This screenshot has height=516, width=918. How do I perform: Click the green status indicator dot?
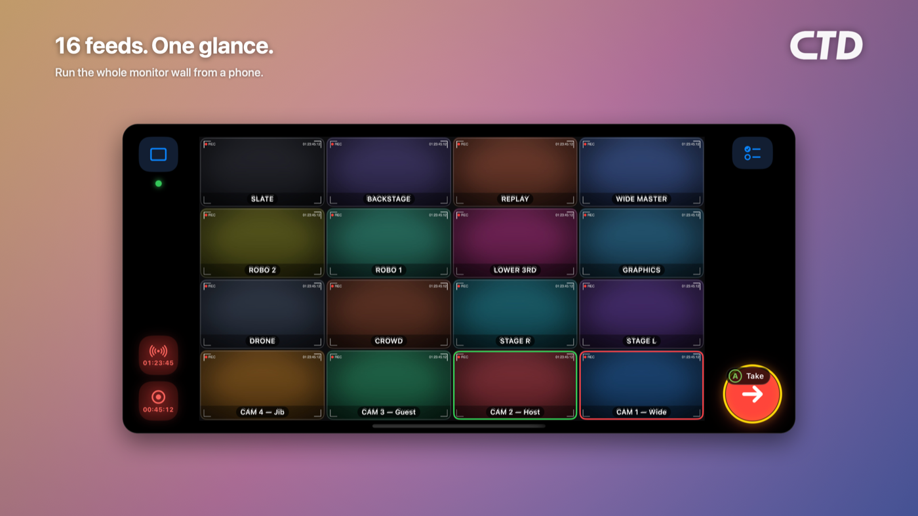click(158, 184)
